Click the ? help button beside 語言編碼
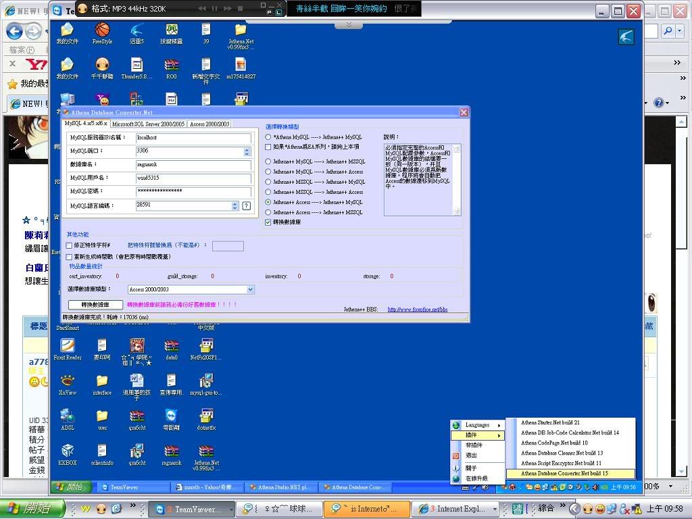The width and height of the screenshot is (692, 519). coord(246,205)
